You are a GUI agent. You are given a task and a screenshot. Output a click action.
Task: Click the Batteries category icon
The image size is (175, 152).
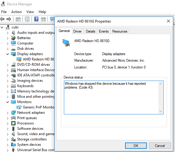point(13,38)
